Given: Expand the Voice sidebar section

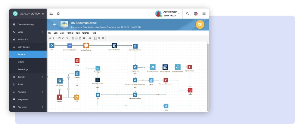Looking at the screenshot, I should [28, 32].
